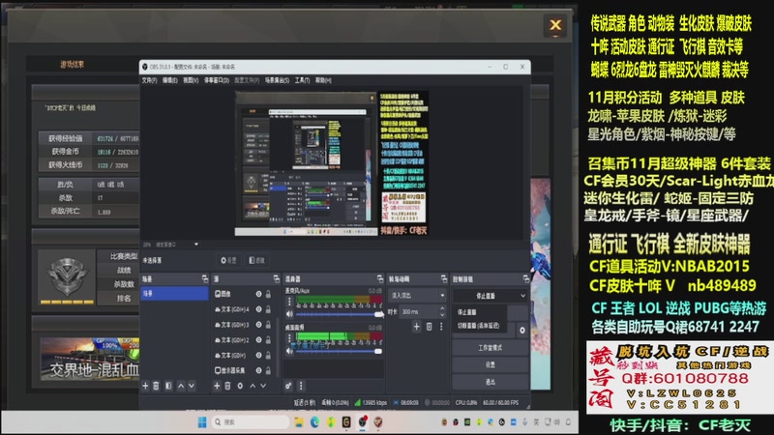Open source 滤镜 filters button
774x435 pixels.
[x=256, y=260]
